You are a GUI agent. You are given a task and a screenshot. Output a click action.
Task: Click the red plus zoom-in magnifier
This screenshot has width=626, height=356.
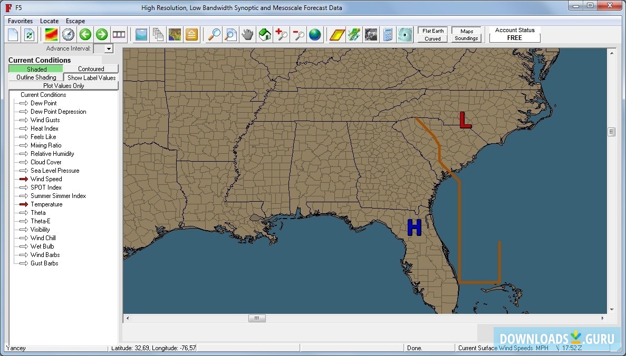pyautogui.click(x=282, y=35)
